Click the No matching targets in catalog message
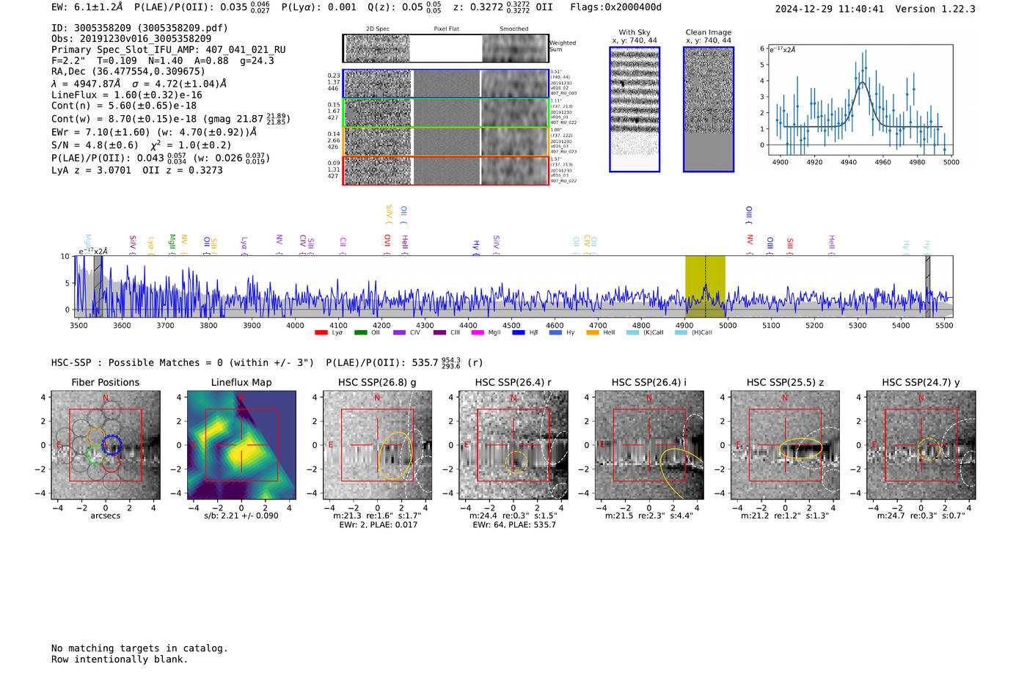Screen dimensions: 1027x699 (139, 648)
